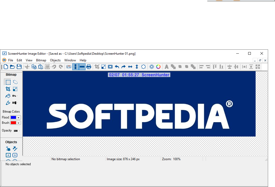Select the arrow drawing object tool
Screen dimensions: 275x187
coord(15,149)
